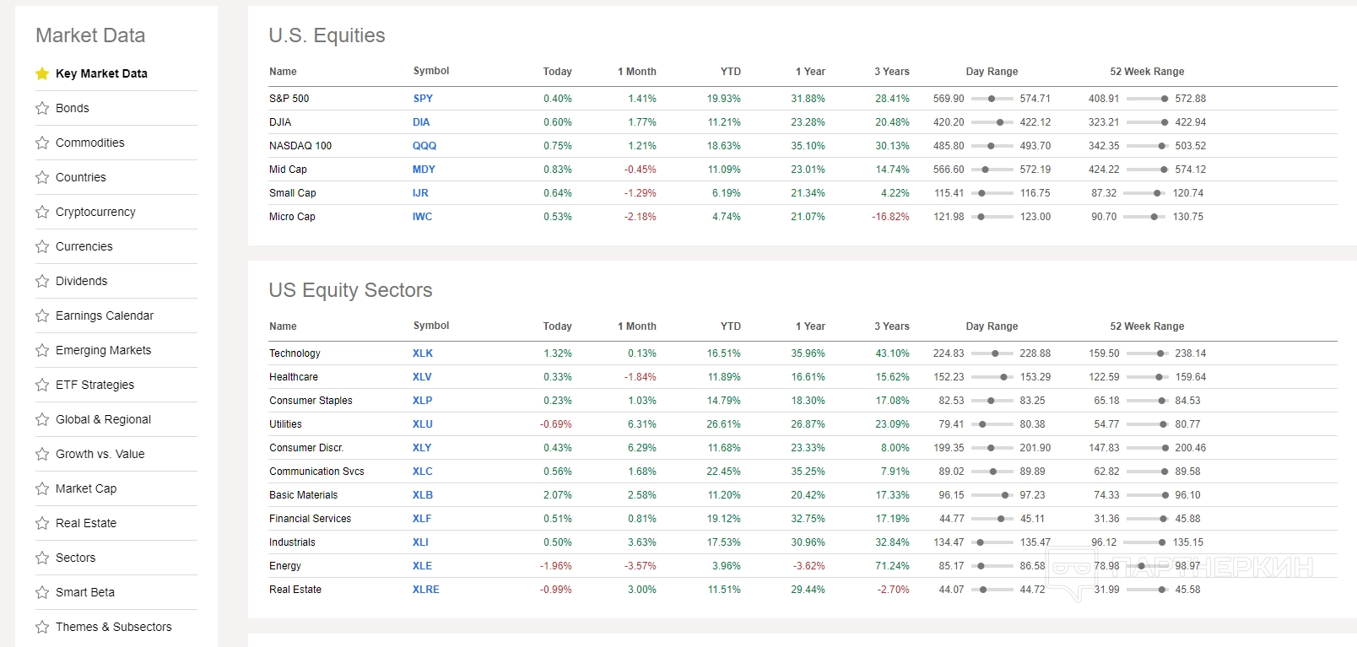
Task: Sort equities by the YTD column header
Action: click(x=730, y=72)
